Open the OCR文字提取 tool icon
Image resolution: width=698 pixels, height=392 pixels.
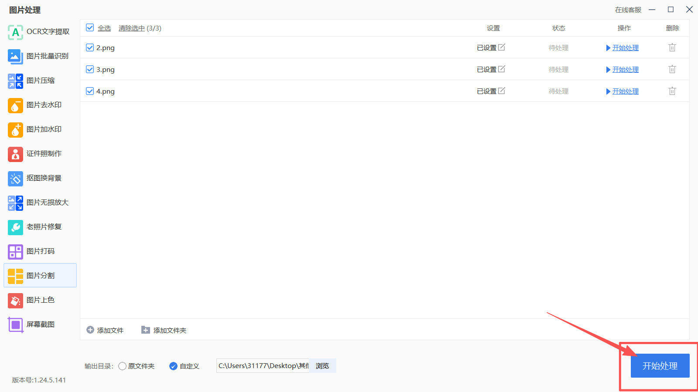coord(15,32)
